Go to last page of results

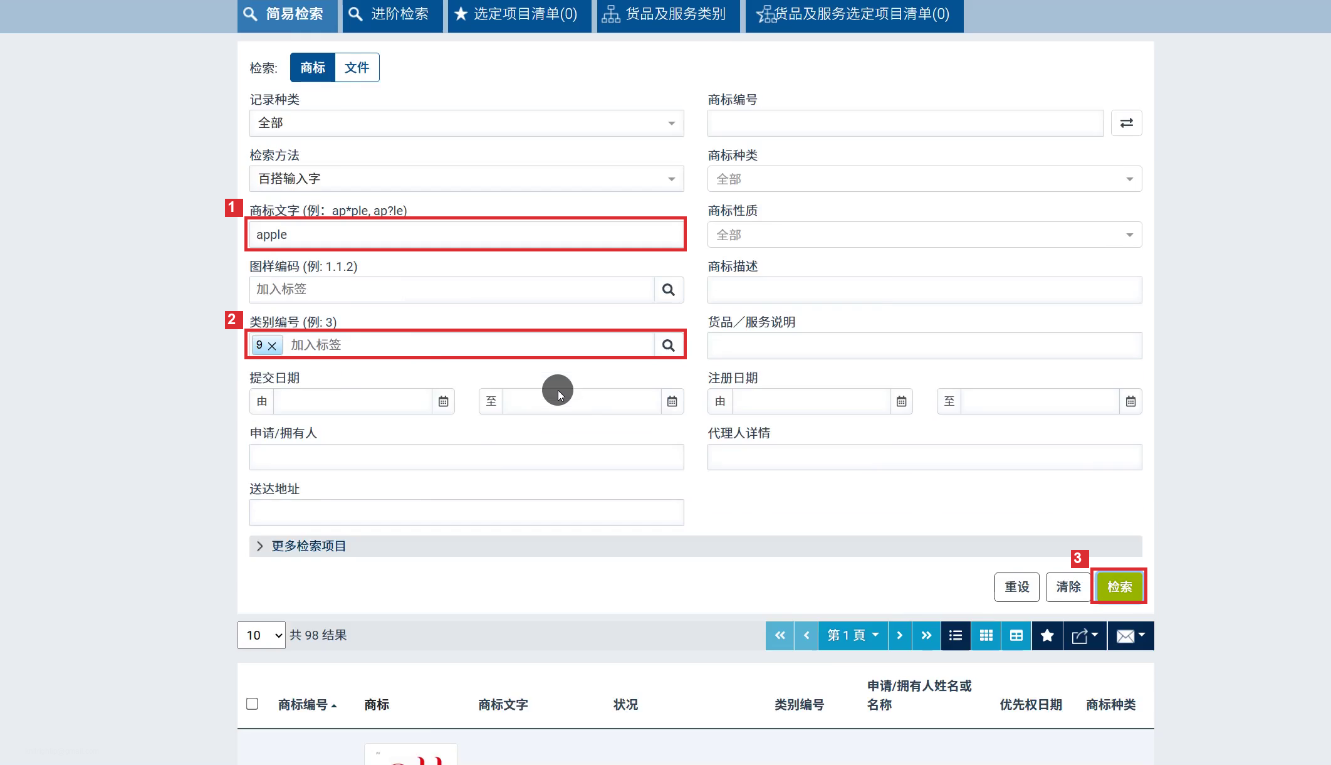pos(926,636)
